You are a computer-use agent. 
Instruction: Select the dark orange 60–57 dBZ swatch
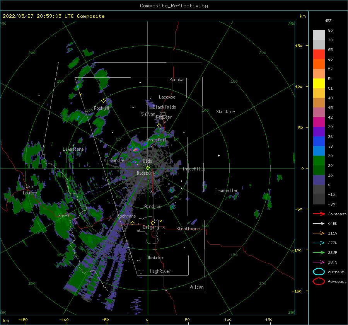point(319,64)
